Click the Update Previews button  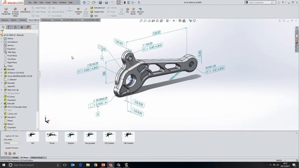point(12,148)
